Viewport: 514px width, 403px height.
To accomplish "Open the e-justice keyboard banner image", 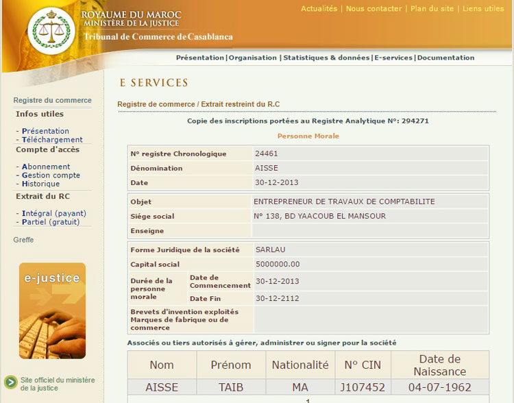I will tap(53, 310).
